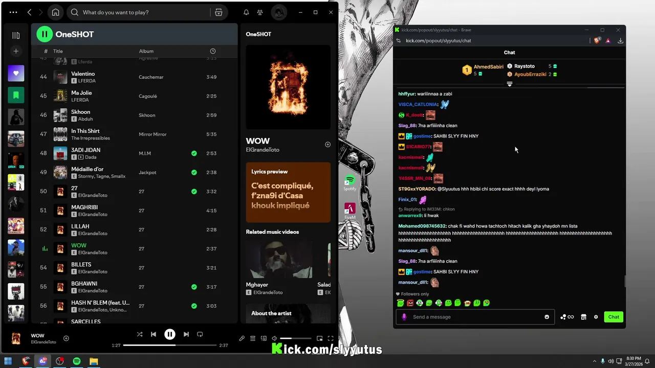Open the Liked Songs heart tile in the sidebar
The height and width of the screenshot is (368, 655).
[x=16, y=73]
